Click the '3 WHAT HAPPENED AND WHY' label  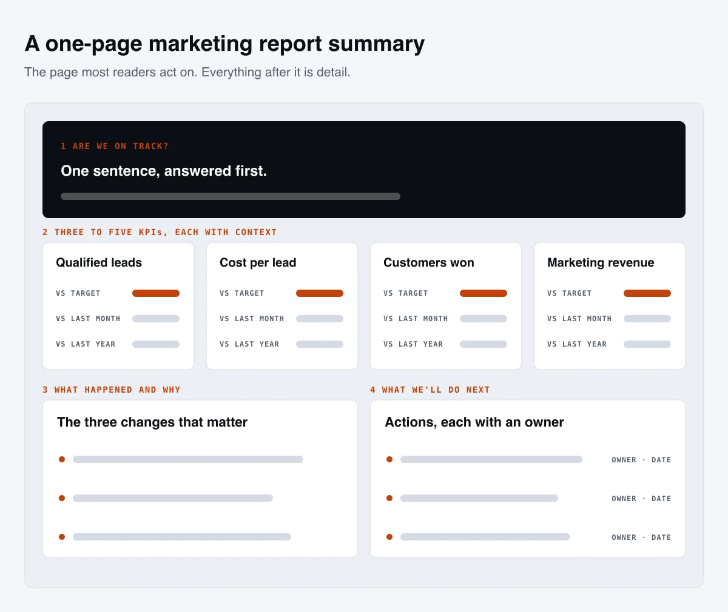click(x=112, y=390)
